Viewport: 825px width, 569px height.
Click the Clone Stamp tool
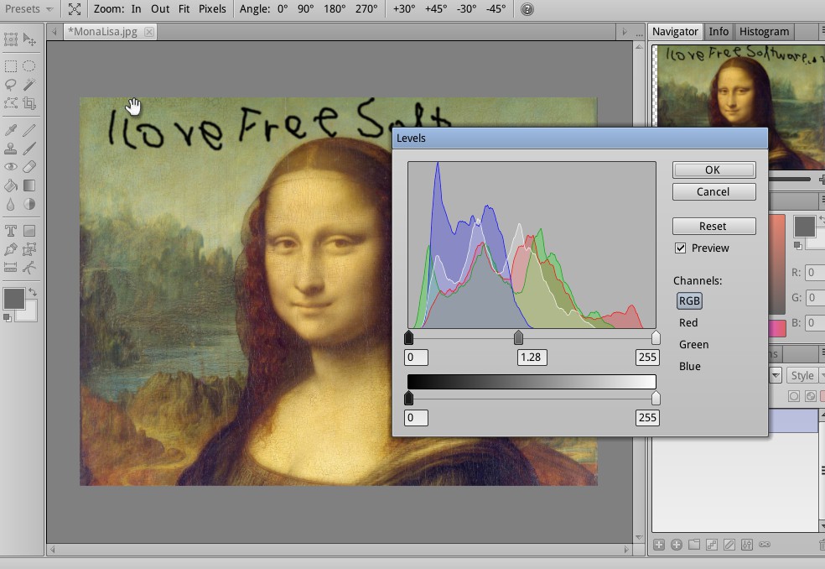click(11, 149)
